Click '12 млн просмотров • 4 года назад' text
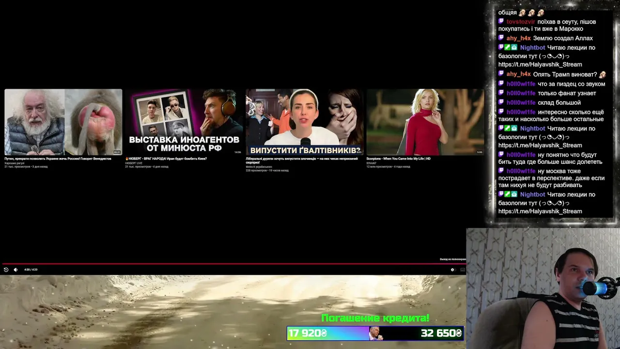Image resolution: width=620 pixels, height=349 pixels. (x=388, y=167)
